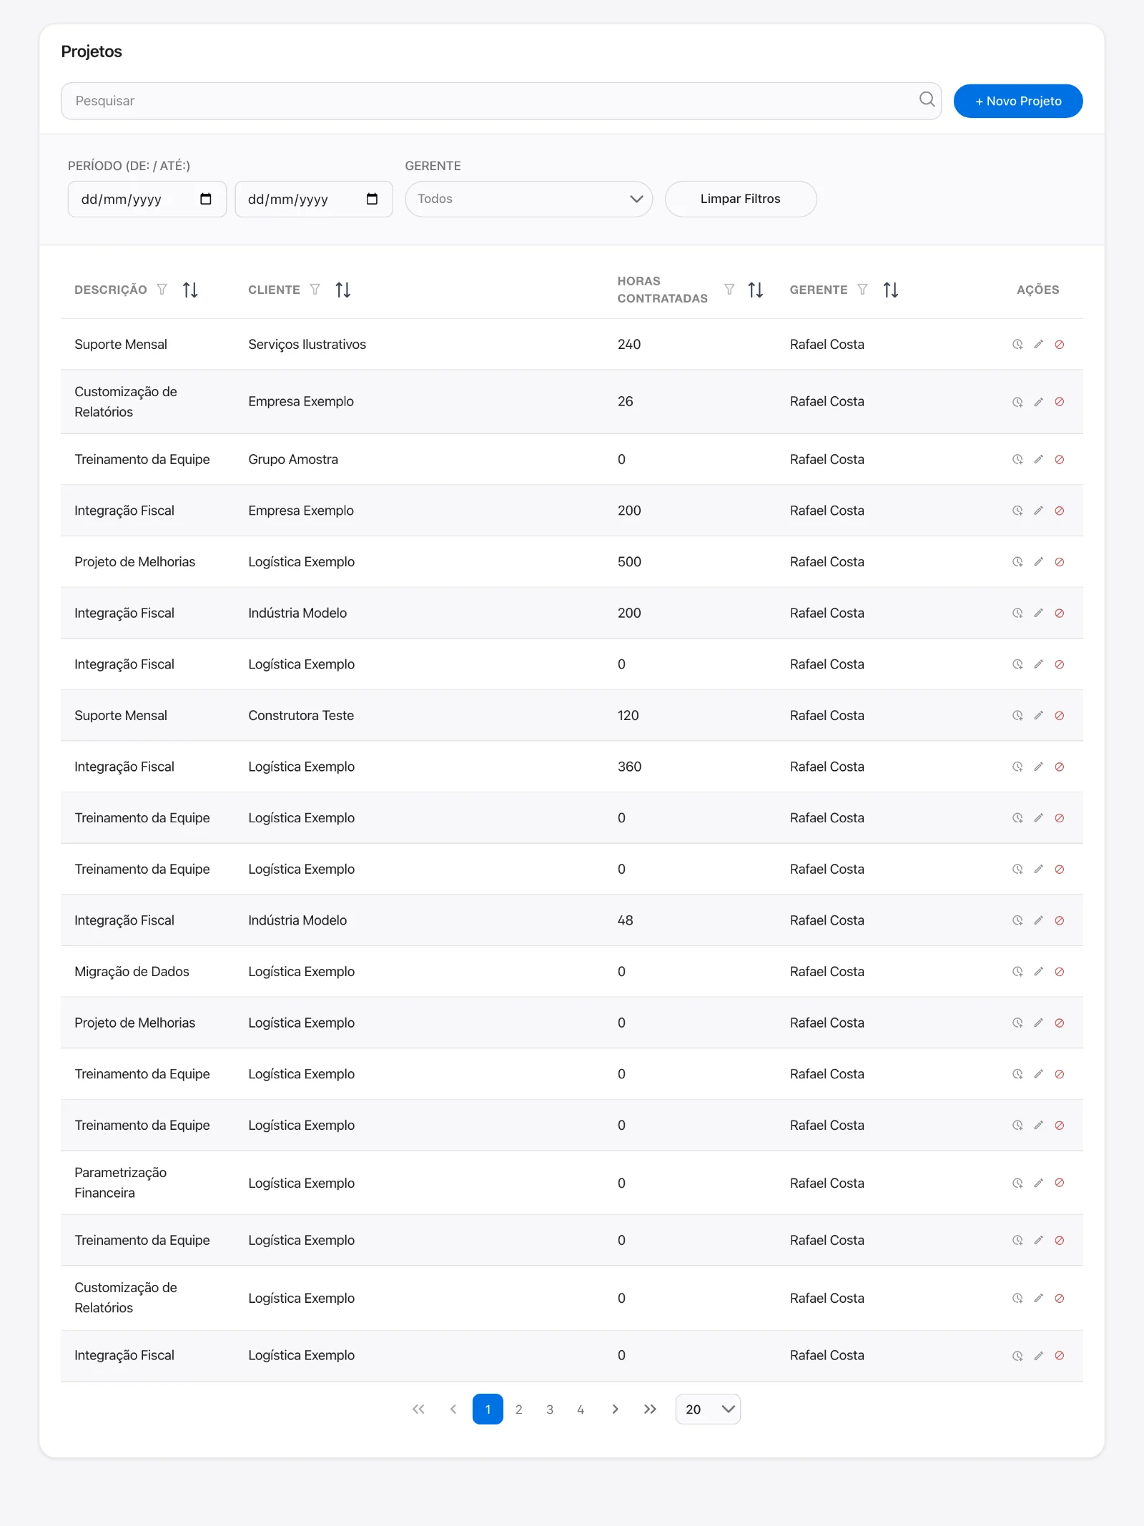Click the Parametrização Financeira description

click(x=121, y=1183)
